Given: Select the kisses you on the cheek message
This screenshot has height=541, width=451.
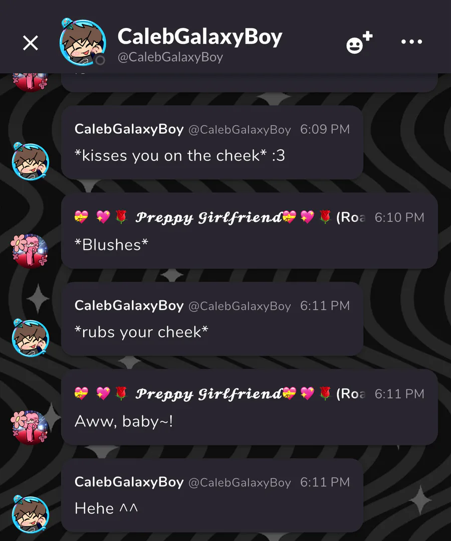Looking at the screenshot, I should (212, 142).
